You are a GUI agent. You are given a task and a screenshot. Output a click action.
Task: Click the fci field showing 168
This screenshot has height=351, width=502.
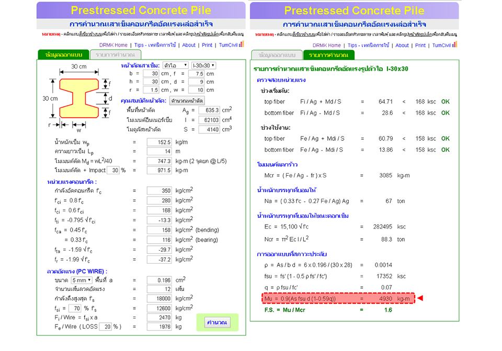[159, 210]
